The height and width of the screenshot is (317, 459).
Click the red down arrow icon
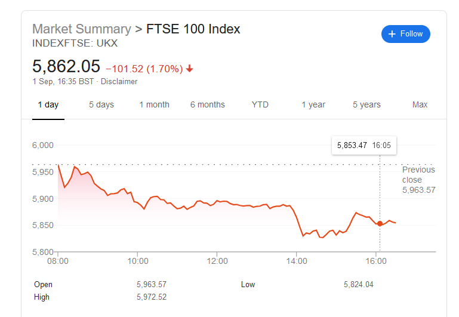coord(190,69)
